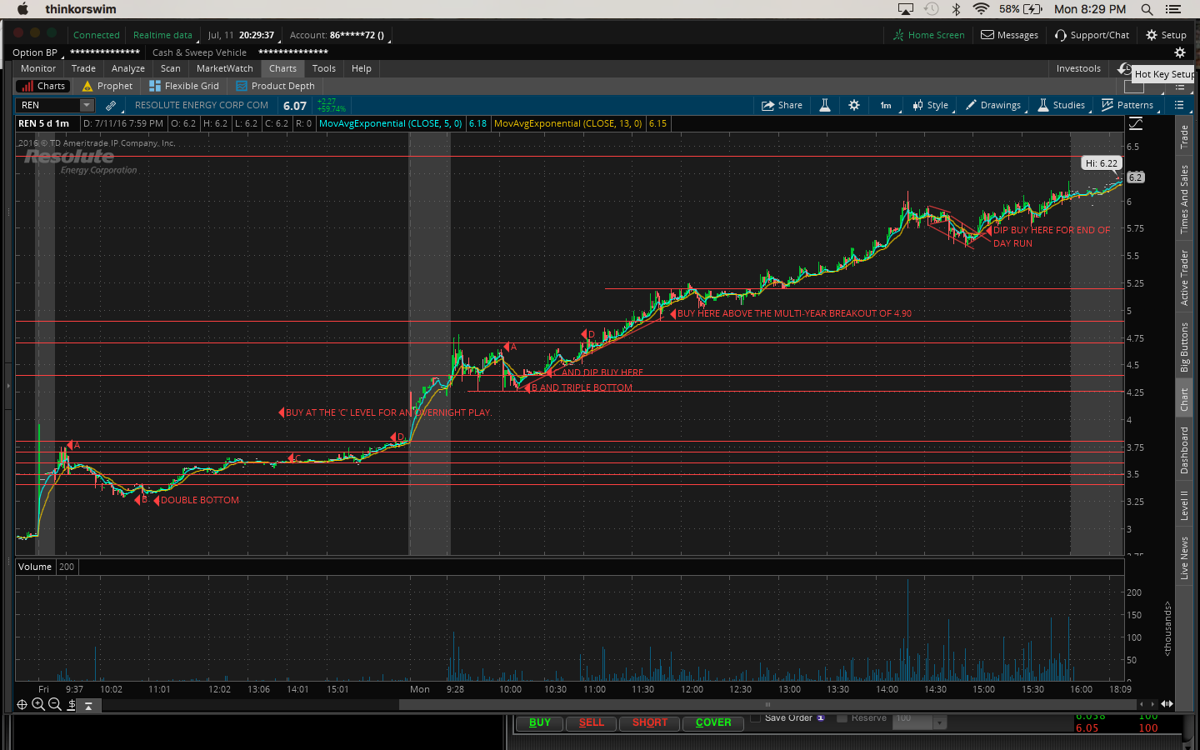The image size is (1200, 750).
Task: Open the Flexible Grid sub-tab
Action: [184, 86]
